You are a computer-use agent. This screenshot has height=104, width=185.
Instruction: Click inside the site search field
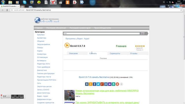[x=101, y=34]
